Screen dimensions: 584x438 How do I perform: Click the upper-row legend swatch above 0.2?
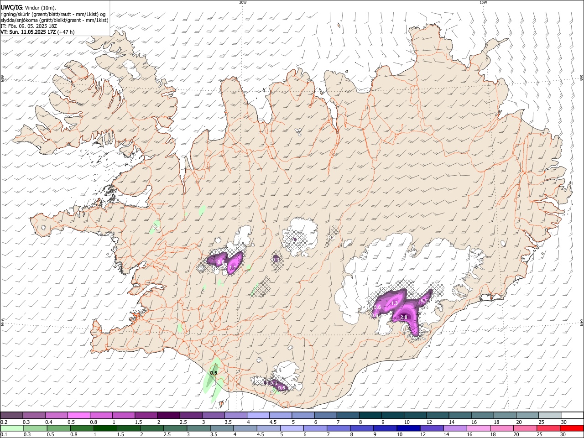coord(11,415)
